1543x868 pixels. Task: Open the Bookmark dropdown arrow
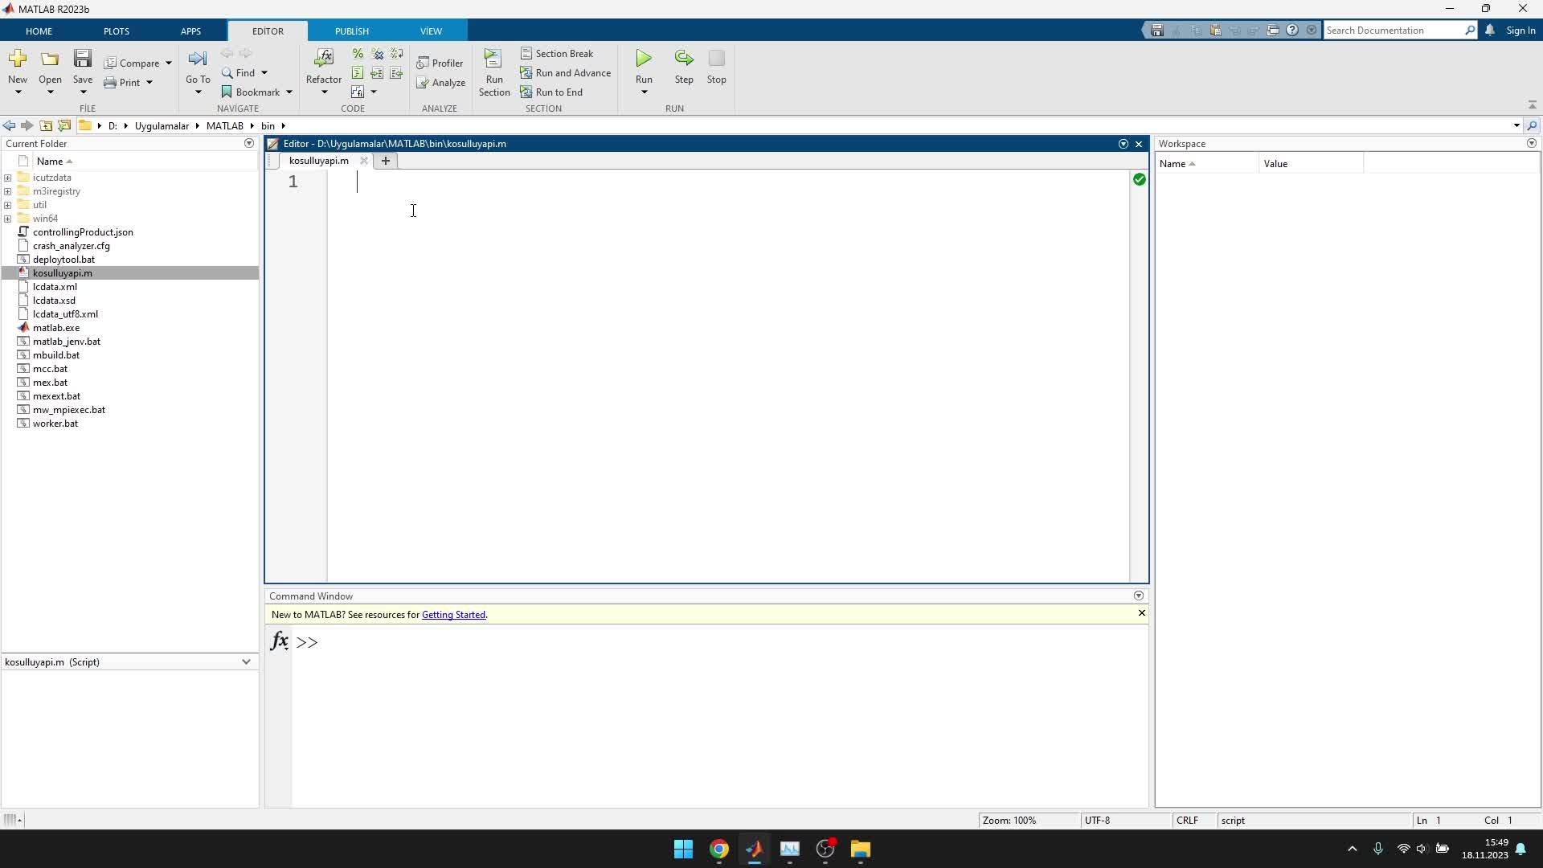pyautogui.click(x=289, y=92)
